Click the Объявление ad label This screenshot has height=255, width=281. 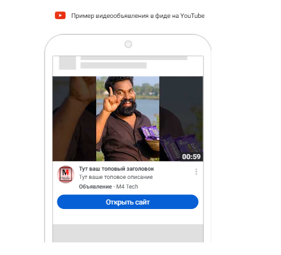coord(96,187)
